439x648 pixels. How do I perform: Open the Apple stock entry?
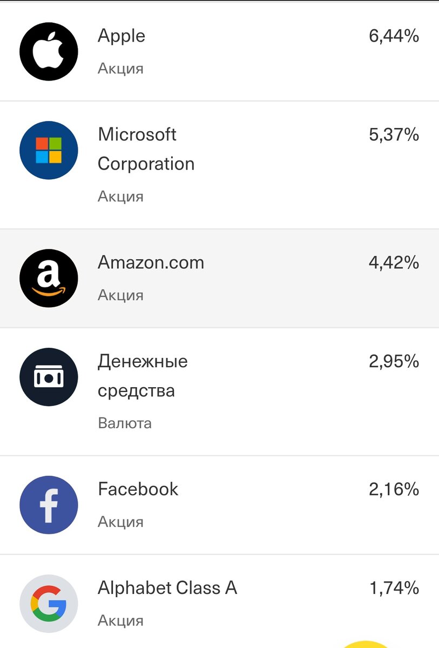[x=219, y=52]
